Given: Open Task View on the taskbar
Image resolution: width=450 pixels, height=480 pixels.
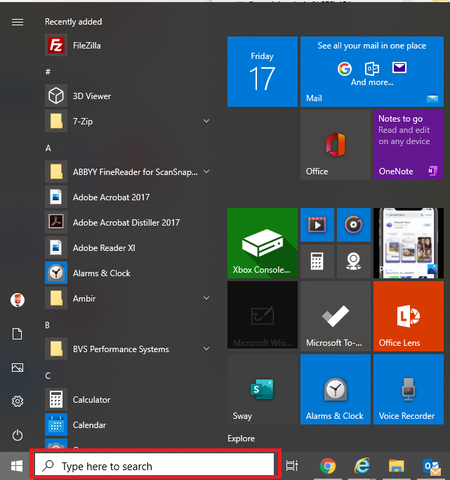Looking at the screenshot, I should pos(291,466).
